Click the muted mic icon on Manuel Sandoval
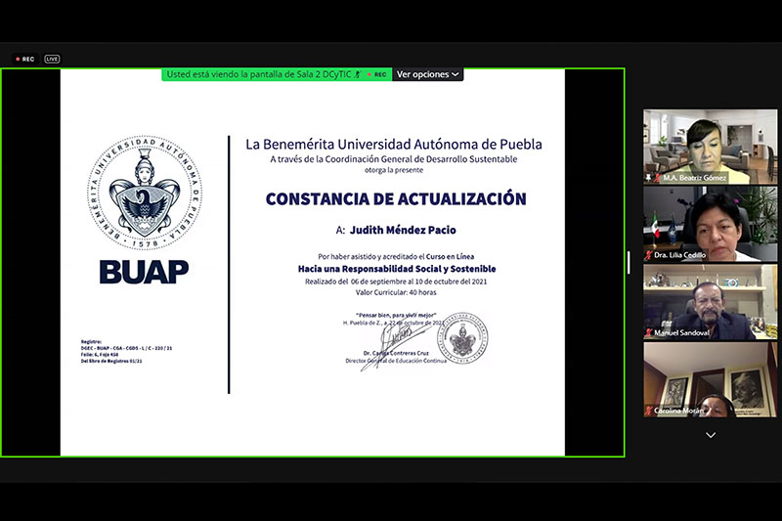This screenshot has width=782, height=521. pos(649,333)
